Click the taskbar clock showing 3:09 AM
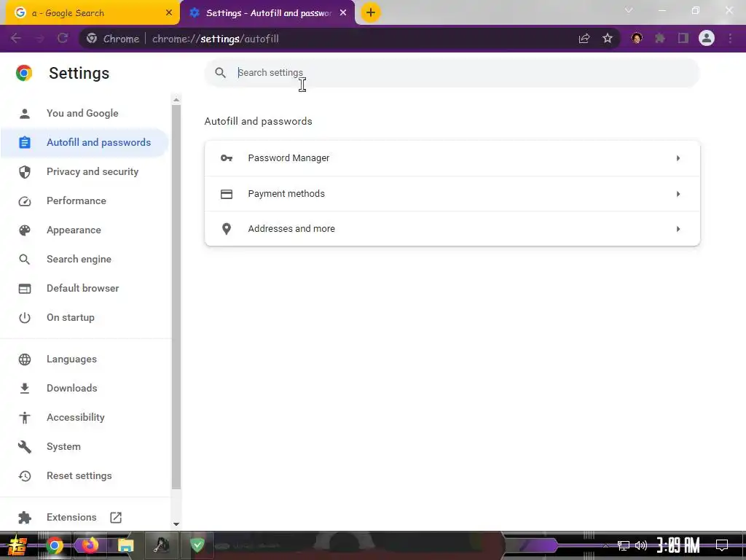This screenshot has height=560, width=746. pos(678,545)
